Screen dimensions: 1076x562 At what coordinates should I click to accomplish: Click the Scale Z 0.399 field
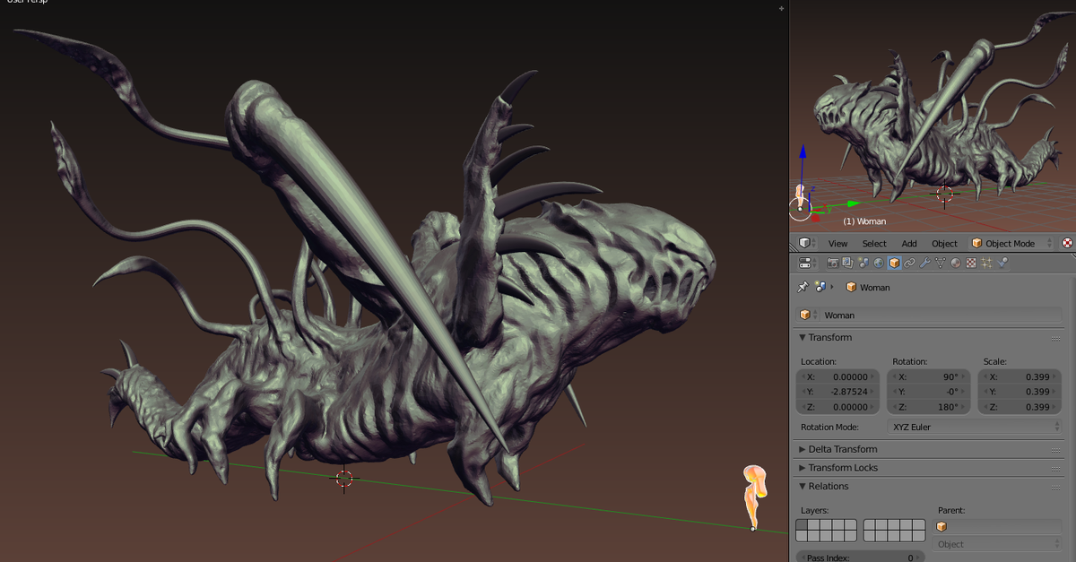tap(1021, 407)
